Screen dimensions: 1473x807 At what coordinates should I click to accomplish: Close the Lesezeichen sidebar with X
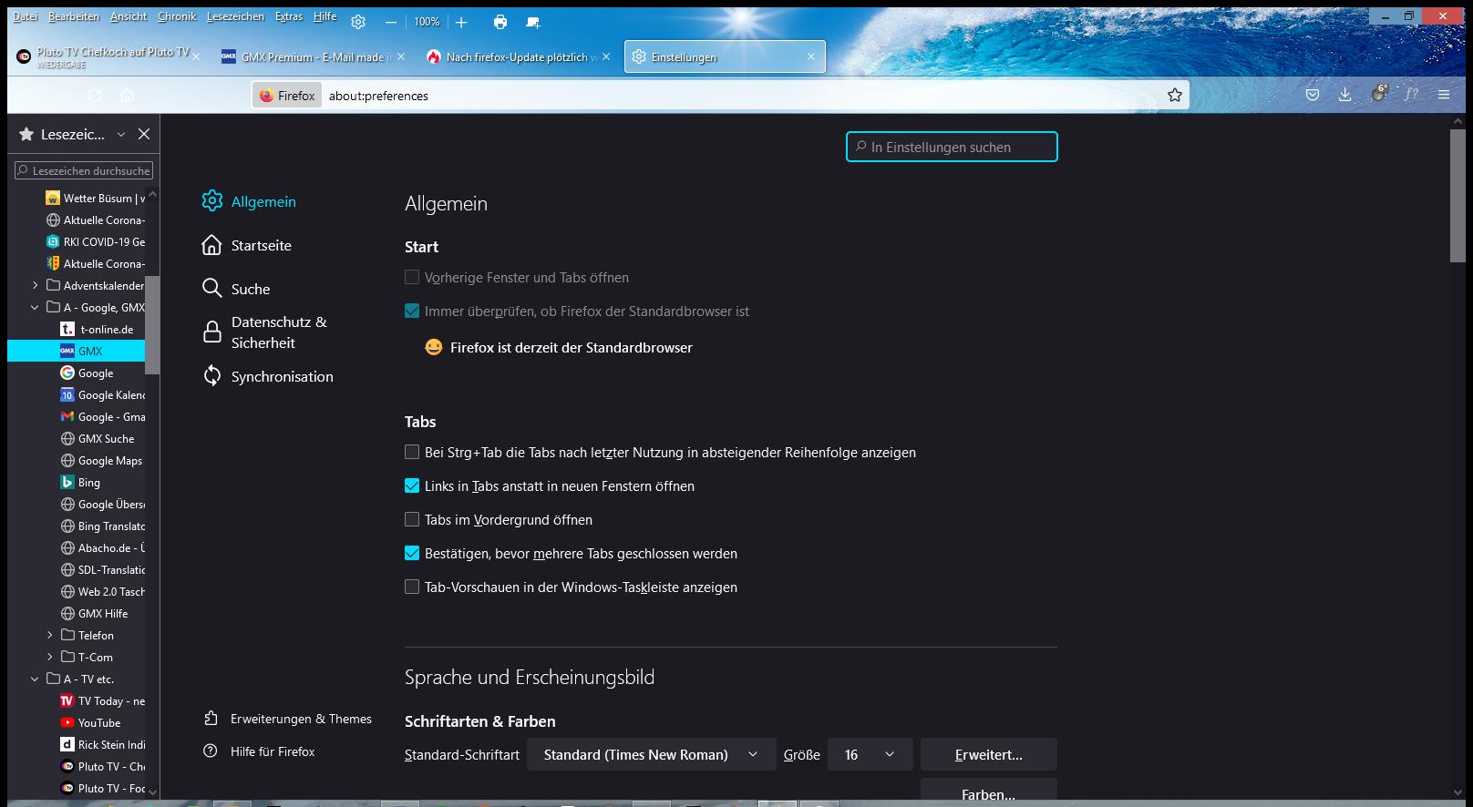144,134
